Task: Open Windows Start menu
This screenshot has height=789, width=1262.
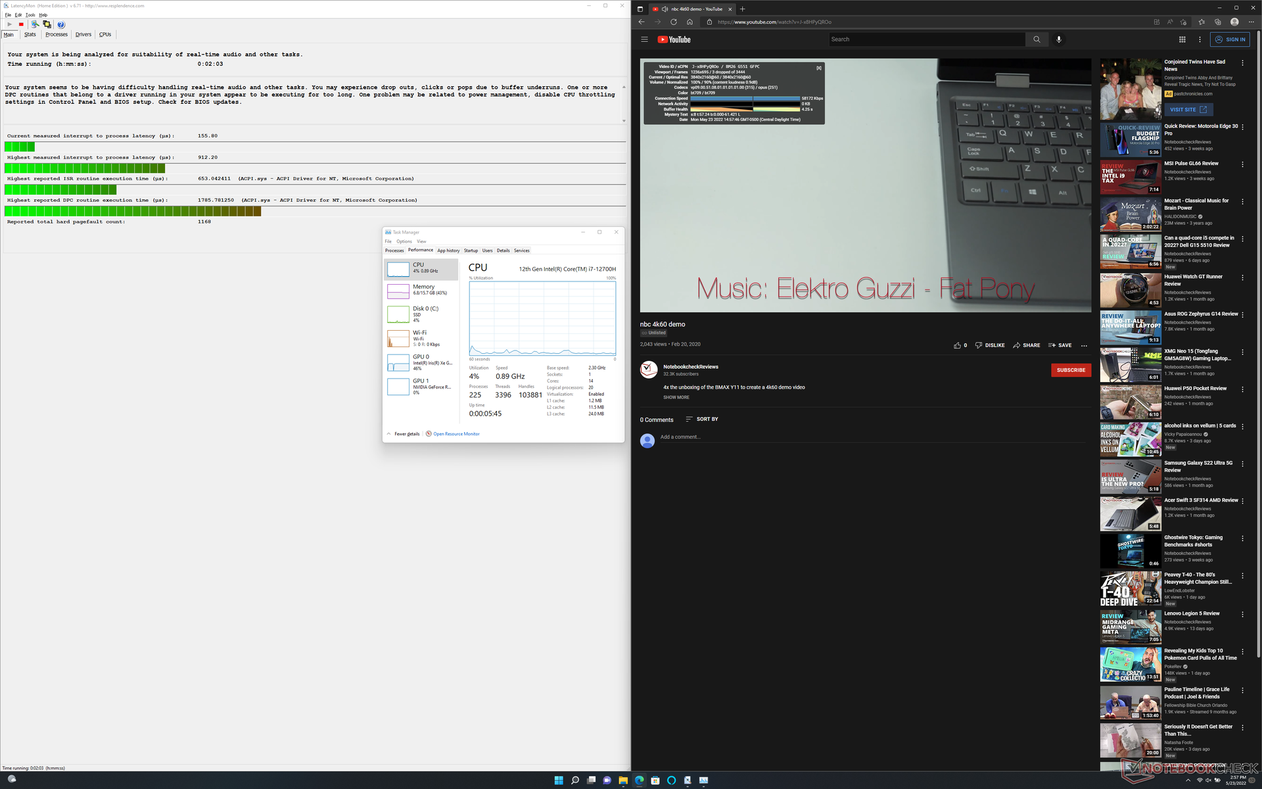Action: 559,780
